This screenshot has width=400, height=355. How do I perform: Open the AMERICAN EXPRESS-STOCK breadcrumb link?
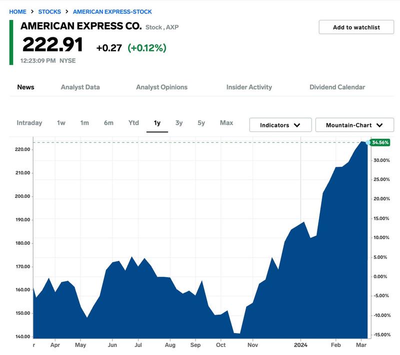pos(112,11)
